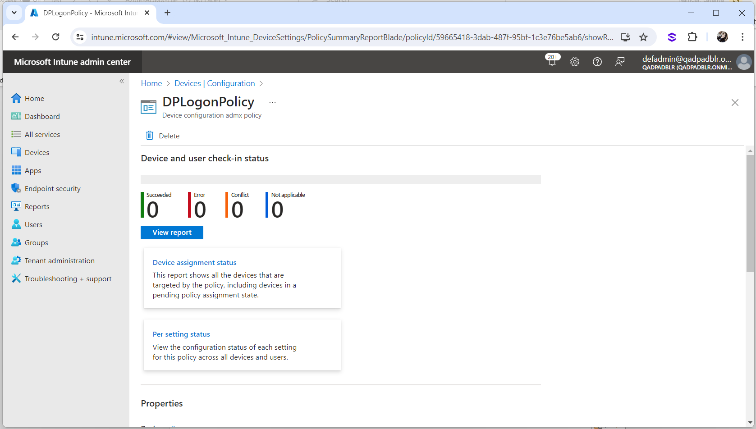Click the browser Forward arrow
Image resolution: width=756 pixels, height=429 pixels.
(35, 37)
